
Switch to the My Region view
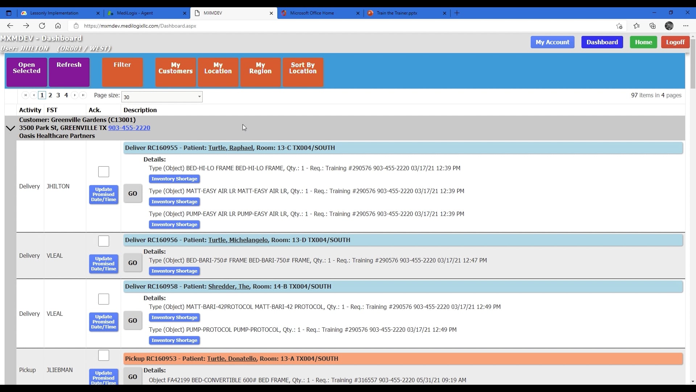261,72
